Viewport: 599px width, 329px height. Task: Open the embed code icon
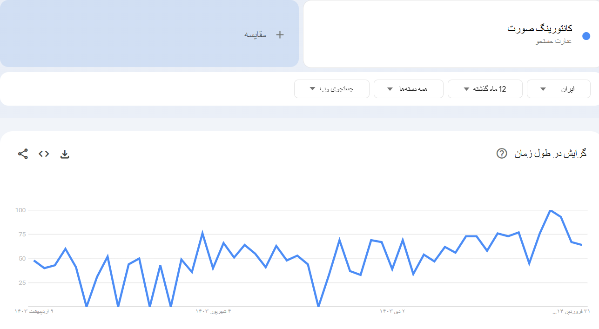[44, 154]
